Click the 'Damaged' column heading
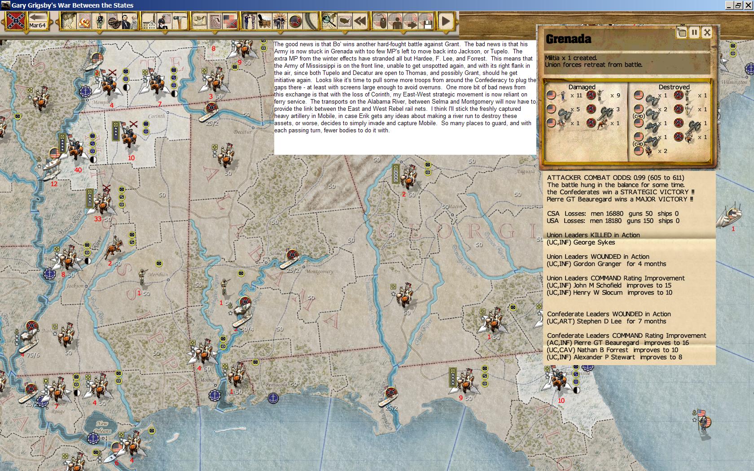Viewport: 754px width, 471px height. coord(582,87)
